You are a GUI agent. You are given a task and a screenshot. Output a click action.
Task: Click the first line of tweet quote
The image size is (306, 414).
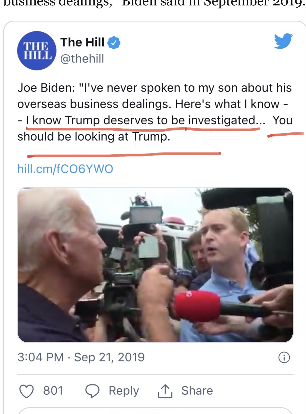click(x=154, y=88)
